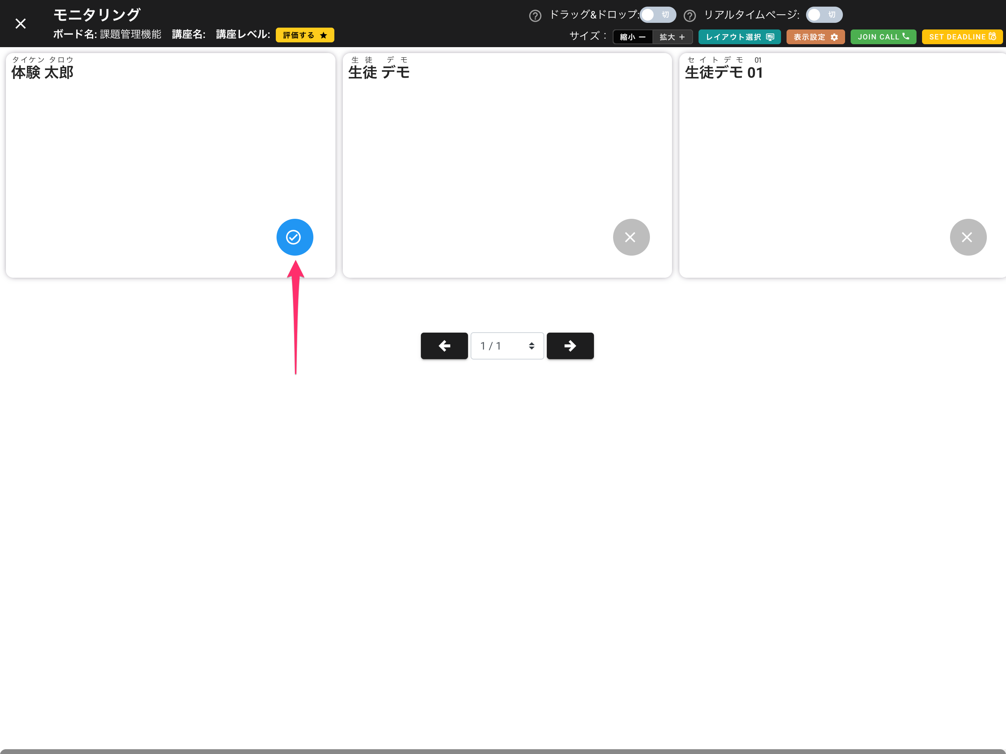The width and height of the screenshot is (1006, 754).
Task: Click blue check icon on 体験 太郎 card
Action: [295, 237]
